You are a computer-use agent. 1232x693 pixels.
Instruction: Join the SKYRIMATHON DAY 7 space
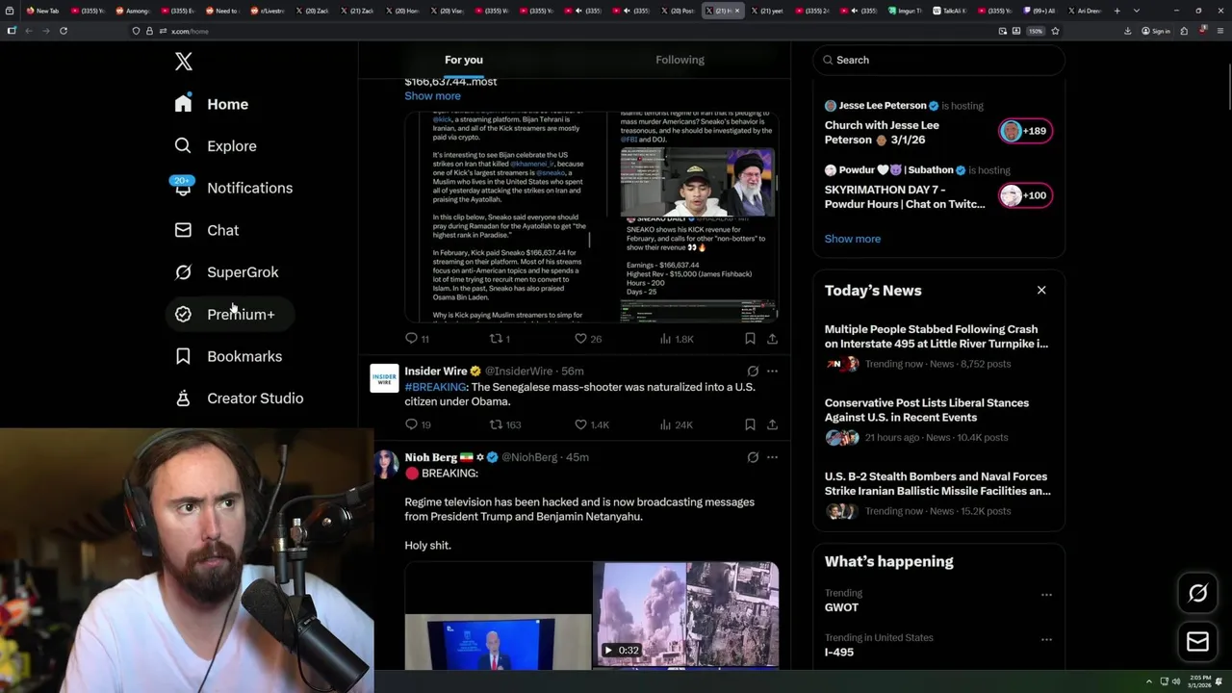point(905,196)
